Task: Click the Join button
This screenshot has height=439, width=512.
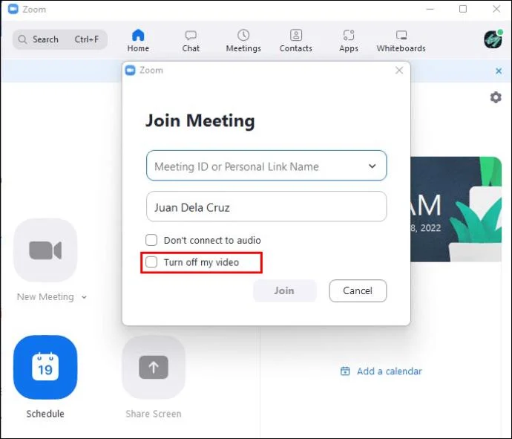Action: point(284,290)
